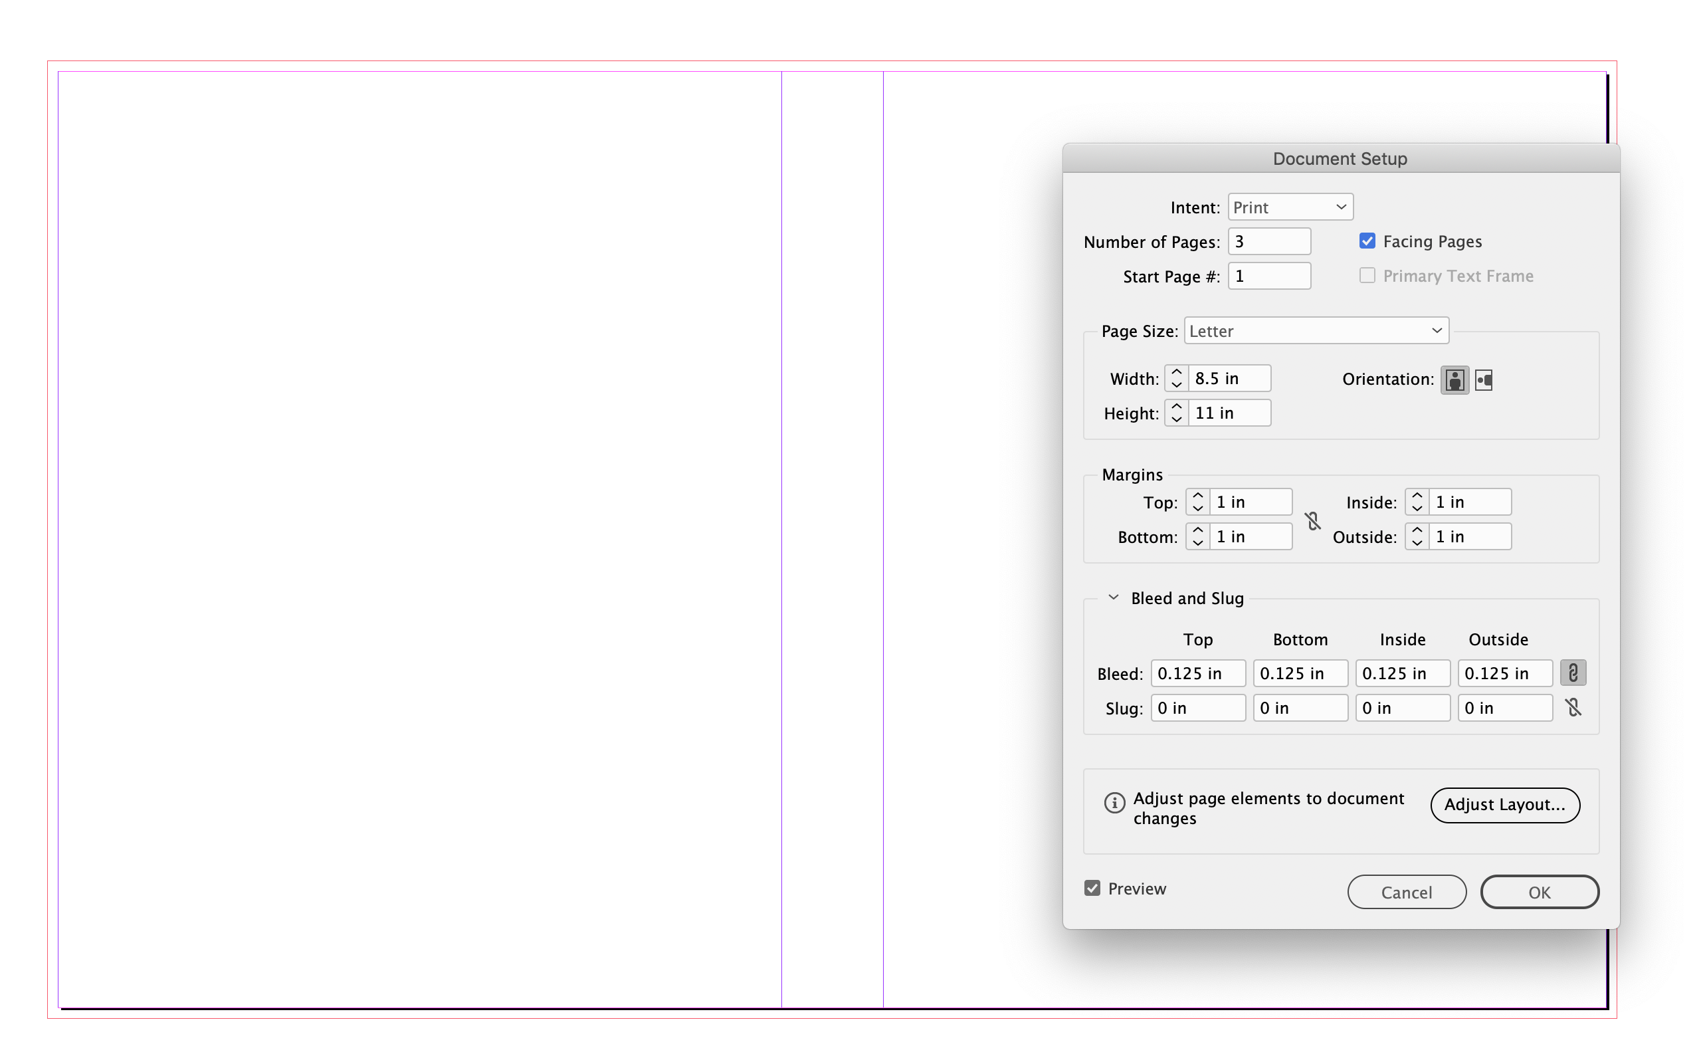Click the Width stepper arrows

tap(1176, 379)
